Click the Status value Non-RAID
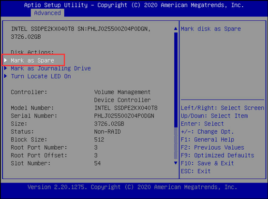 click(x=107, y=132)
